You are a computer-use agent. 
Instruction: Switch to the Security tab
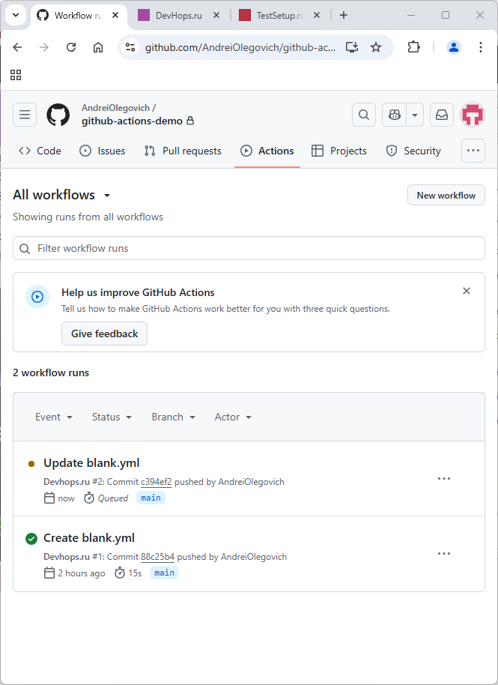pos(413,151)
